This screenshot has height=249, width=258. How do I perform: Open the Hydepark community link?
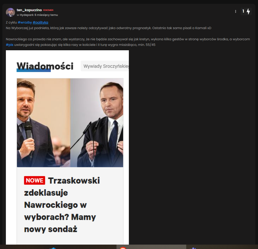27,15
